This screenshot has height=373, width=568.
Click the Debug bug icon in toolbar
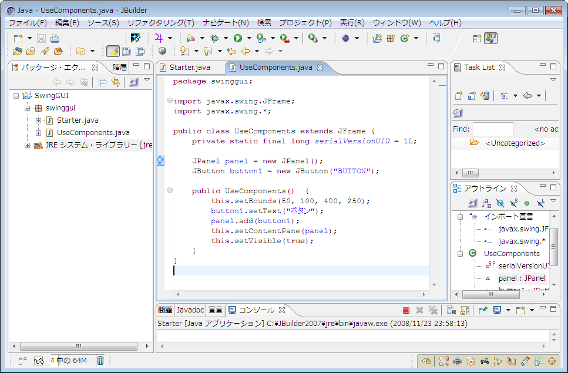[x=215, y=38]
